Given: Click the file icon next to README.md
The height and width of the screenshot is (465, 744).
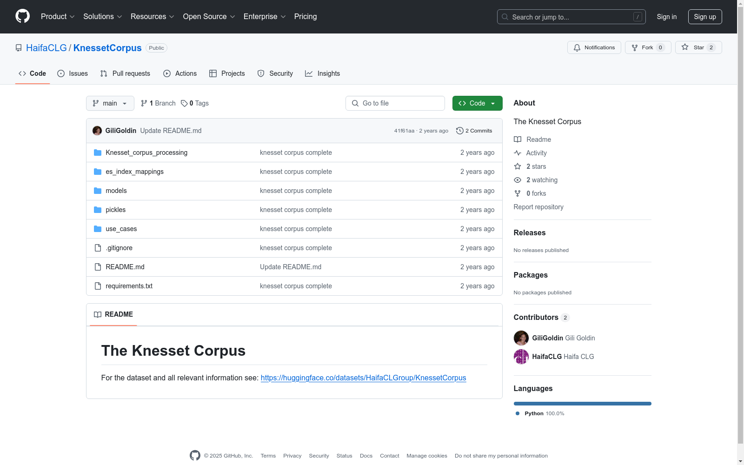Looking at the screenshot, I should coord(98,267).
